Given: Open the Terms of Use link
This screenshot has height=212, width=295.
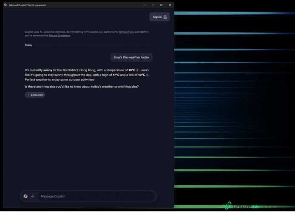Looking at the screenshot, I should 126,32.
